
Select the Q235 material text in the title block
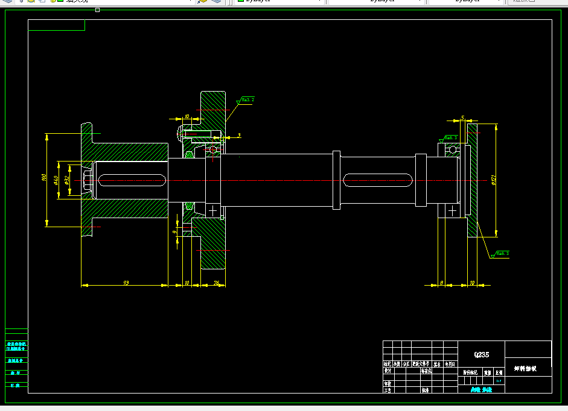point(482,354)
